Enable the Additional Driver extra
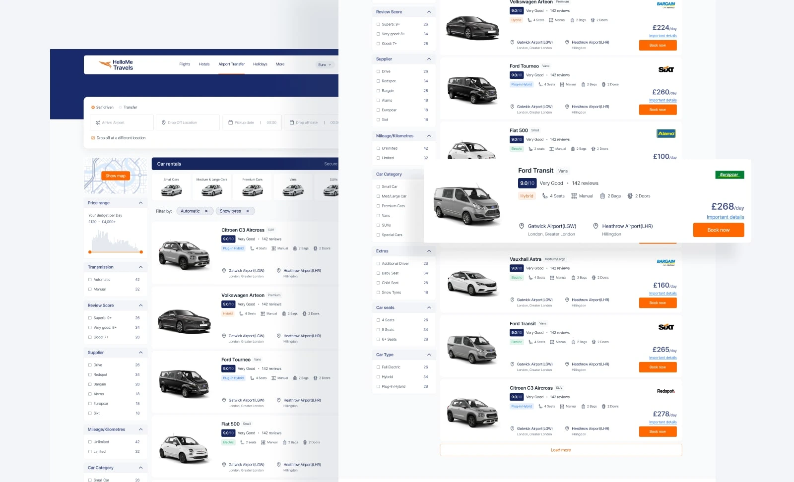 [x=378, y=264]
